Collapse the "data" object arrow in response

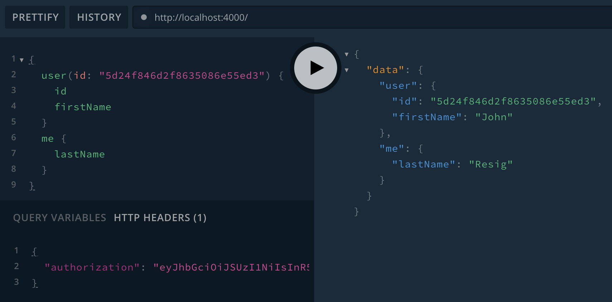pyautogui.click(x=346, y=70)
